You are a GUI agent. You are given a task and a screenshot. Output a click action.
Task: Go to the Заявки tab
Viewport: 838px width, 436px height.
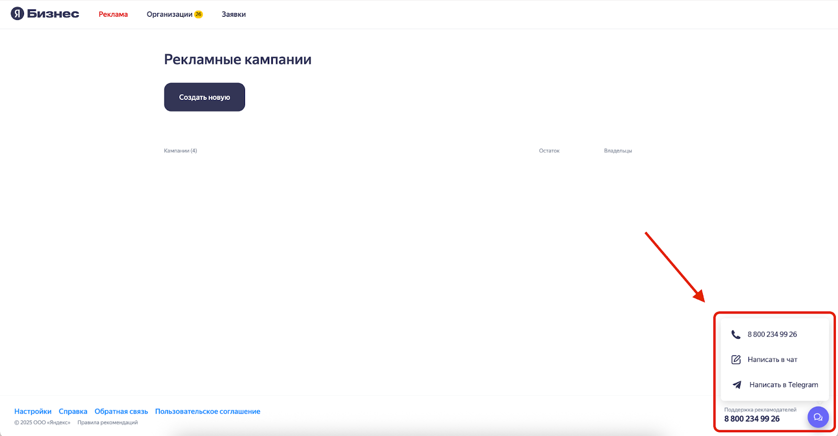(234, 15)
